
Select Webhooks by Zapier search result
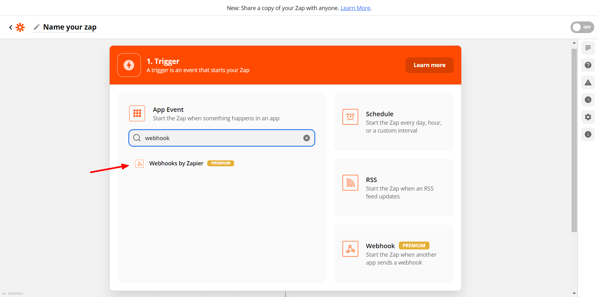(x=184, y=163)
